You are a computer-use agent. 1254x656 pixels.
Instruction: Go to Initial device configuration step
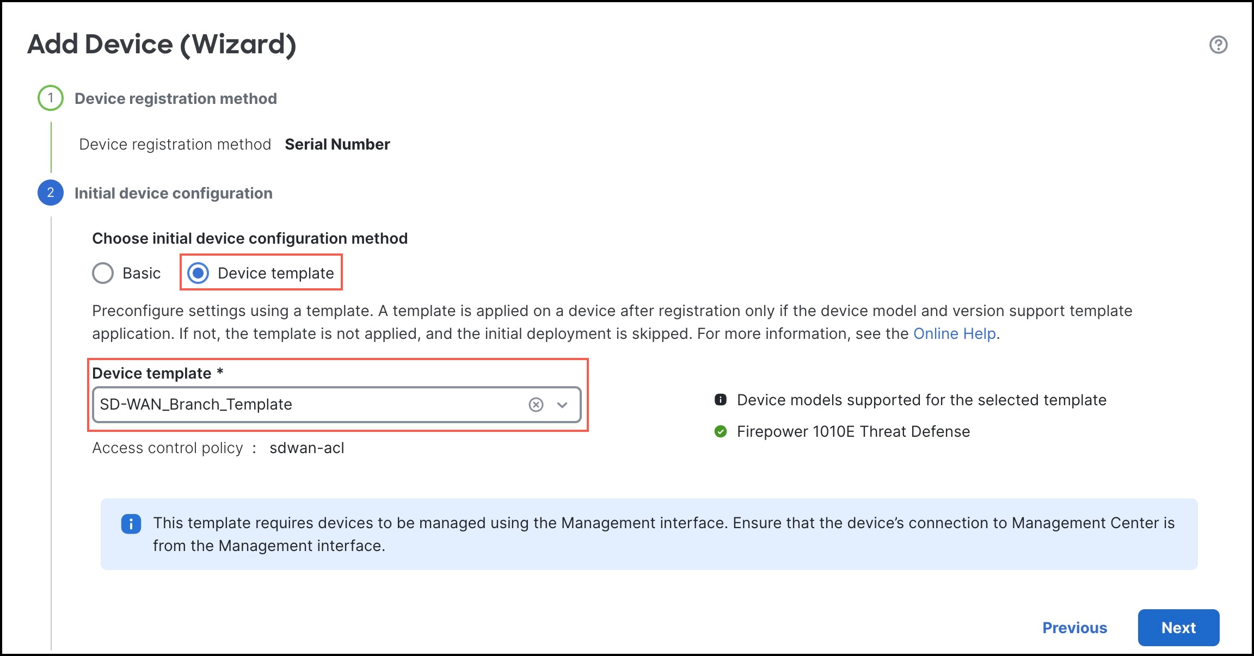(173, 193)
